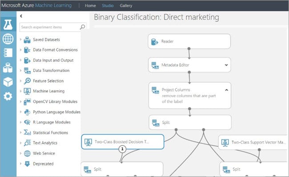Open the Notebooks icon in left sidebar
Viewport: 289px width, 177px height.
click(8, 53)
